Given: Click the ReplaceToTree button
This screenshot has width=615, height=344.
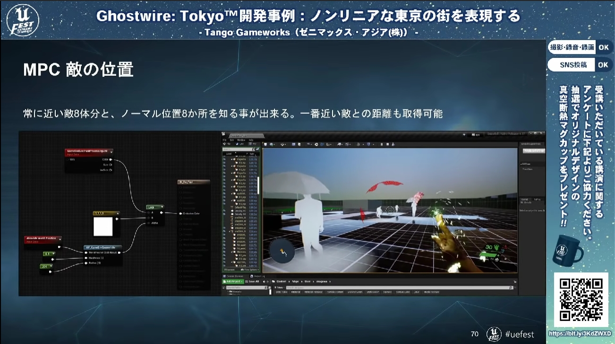Looking at the screenshot, I should [x=533, y=151].
